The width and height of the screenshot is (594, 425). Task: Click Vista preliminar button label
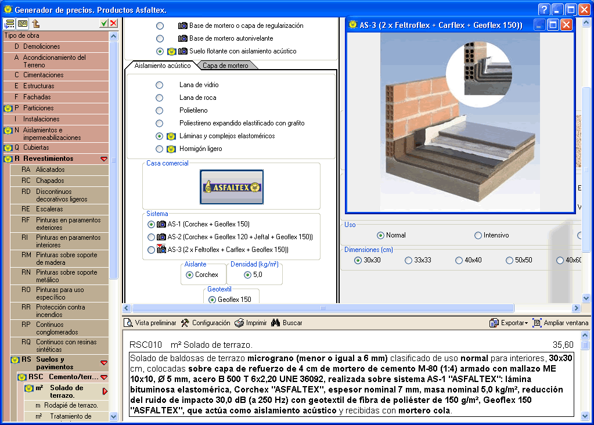coord(155,323)
